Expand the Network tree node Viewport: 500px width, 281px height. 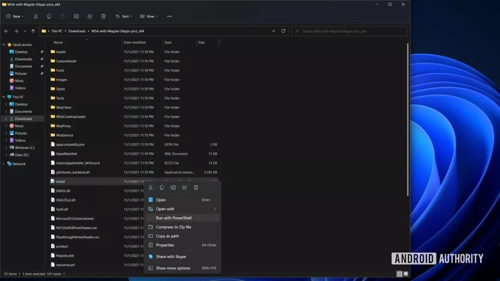coord(4,164)
